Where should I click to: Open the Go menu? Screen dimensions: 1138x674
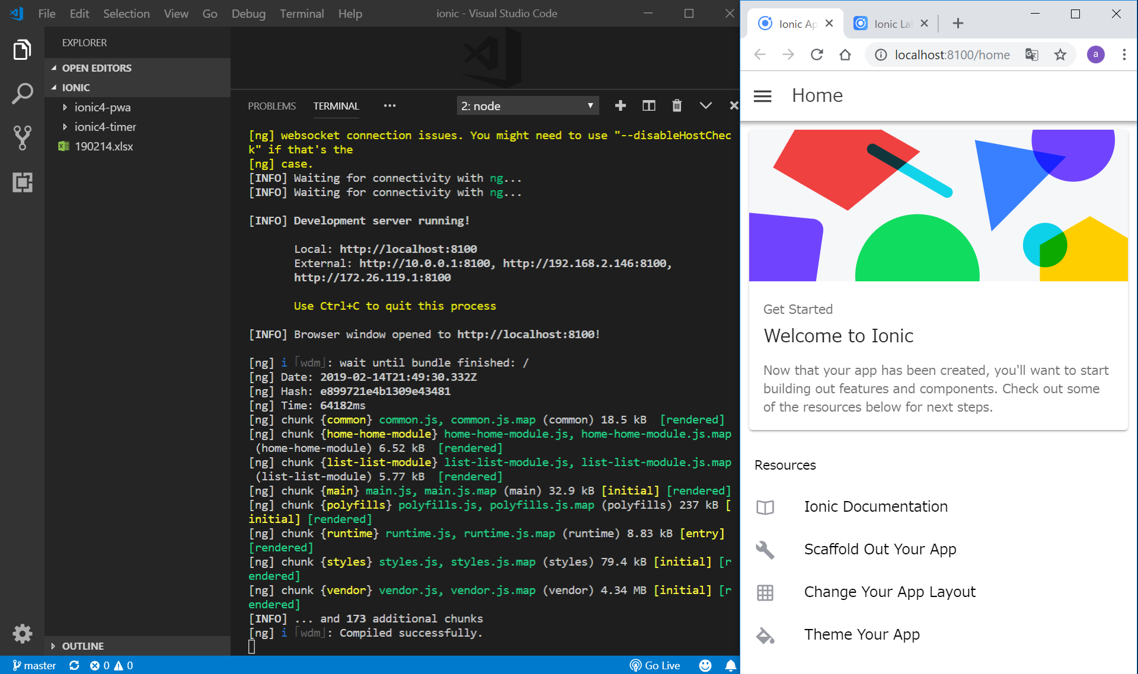click(x=210, y=13)
